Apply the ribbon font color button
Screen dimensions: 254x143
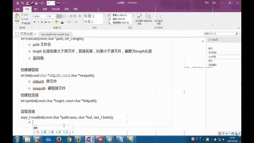point(62,22)
